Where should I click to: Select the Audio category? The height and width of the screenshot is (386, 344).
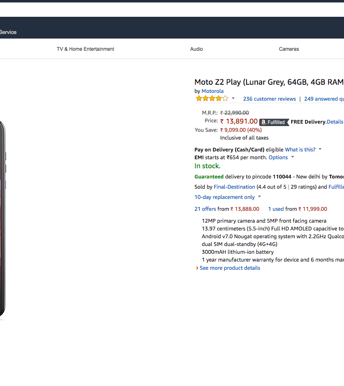click(197, 49)
